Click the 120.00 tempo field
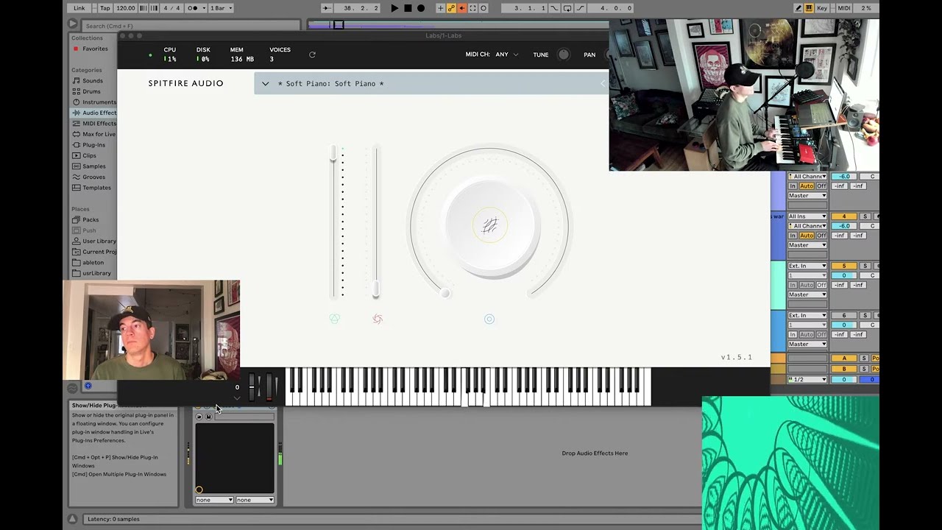Viewport: 942px width, 530px height. [x=126, y=8]
